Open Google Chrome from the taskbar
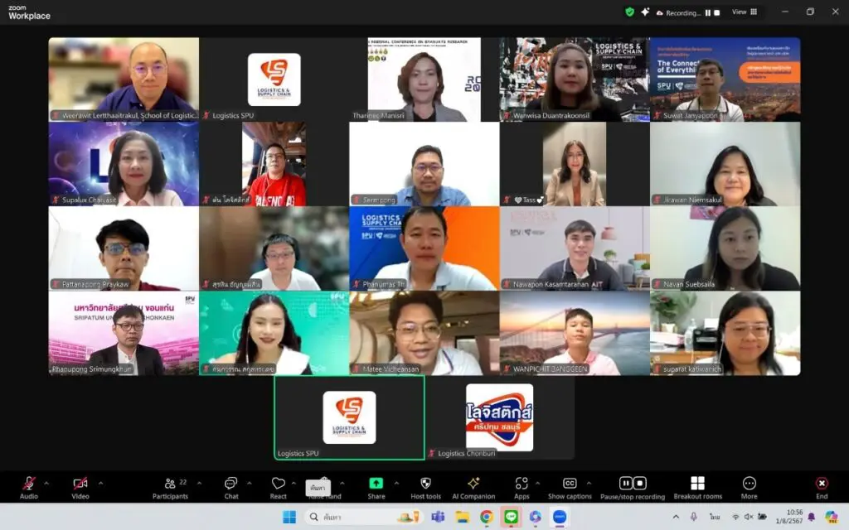Screen dimensions: 849x530 click(x=486, y=517)
